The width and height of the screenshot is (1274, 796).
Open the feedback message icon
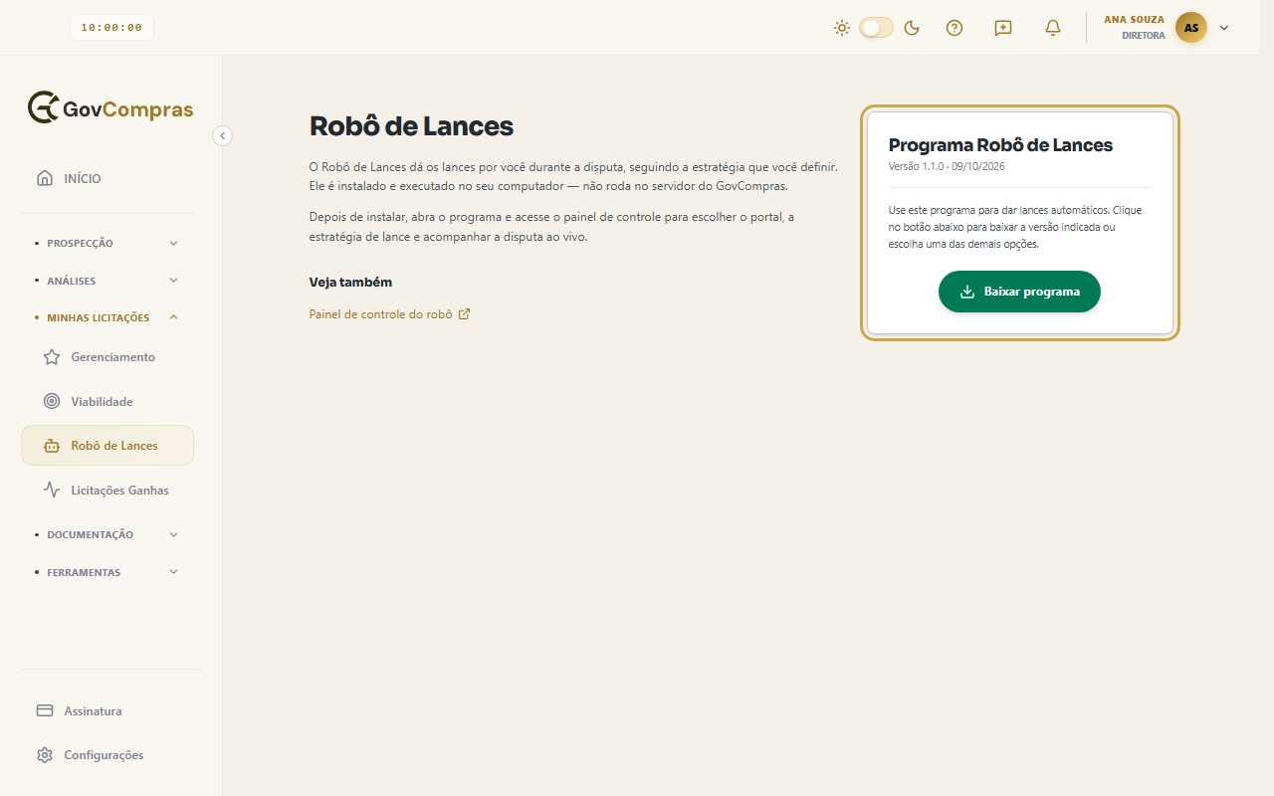(1003, 28)
